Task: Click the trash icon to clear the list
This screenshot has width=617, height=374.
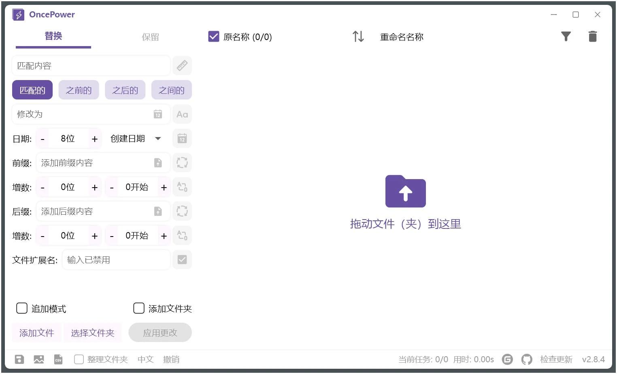Action: click(593, 36)
